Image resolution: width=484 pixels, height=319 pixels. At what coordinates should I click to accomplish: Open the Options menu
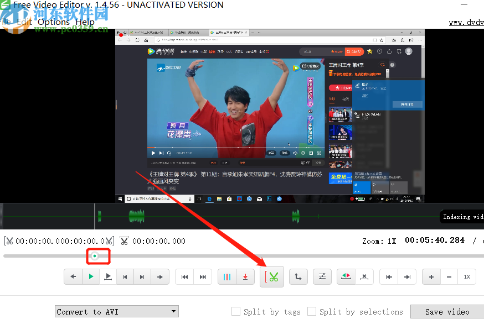click(54, 22)
